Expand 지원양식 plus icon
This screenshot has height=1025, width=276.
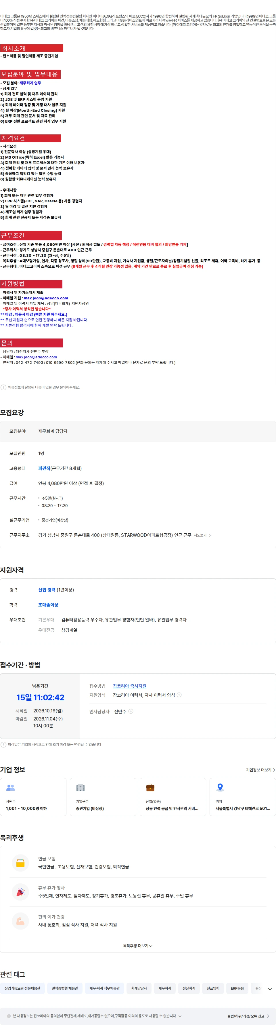(x=179, y=695)
